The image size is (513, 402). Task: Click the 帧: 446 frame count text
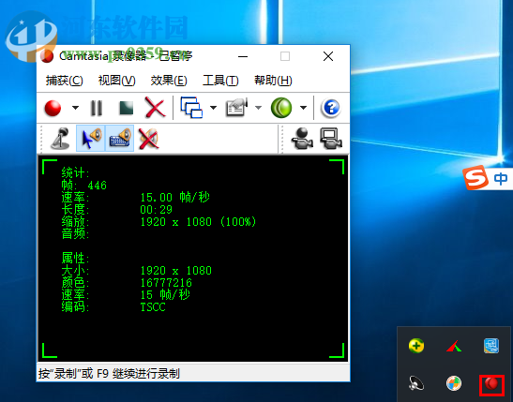[x=84, y=186]
